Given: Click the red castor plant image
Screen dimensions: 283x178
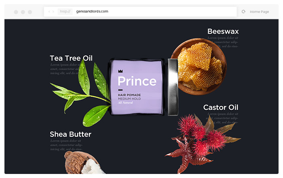Looking at the screenshot, I should coord(203,144).
